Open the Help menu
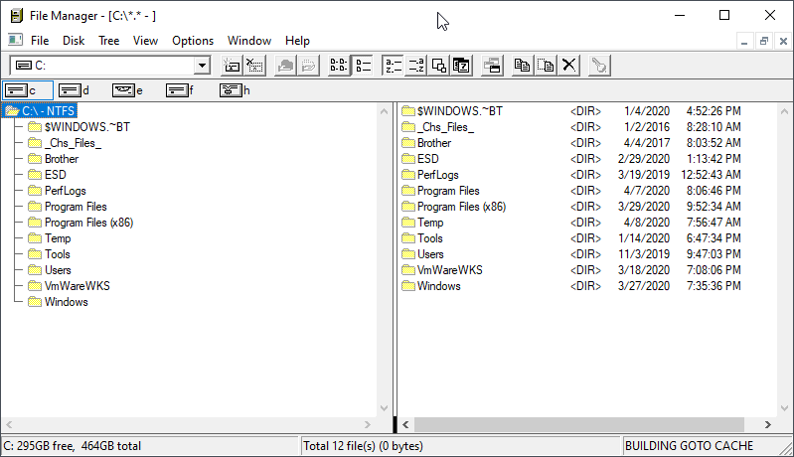This screenshot has height=457, width=794. pyautogui.click(x=297, y=41)
